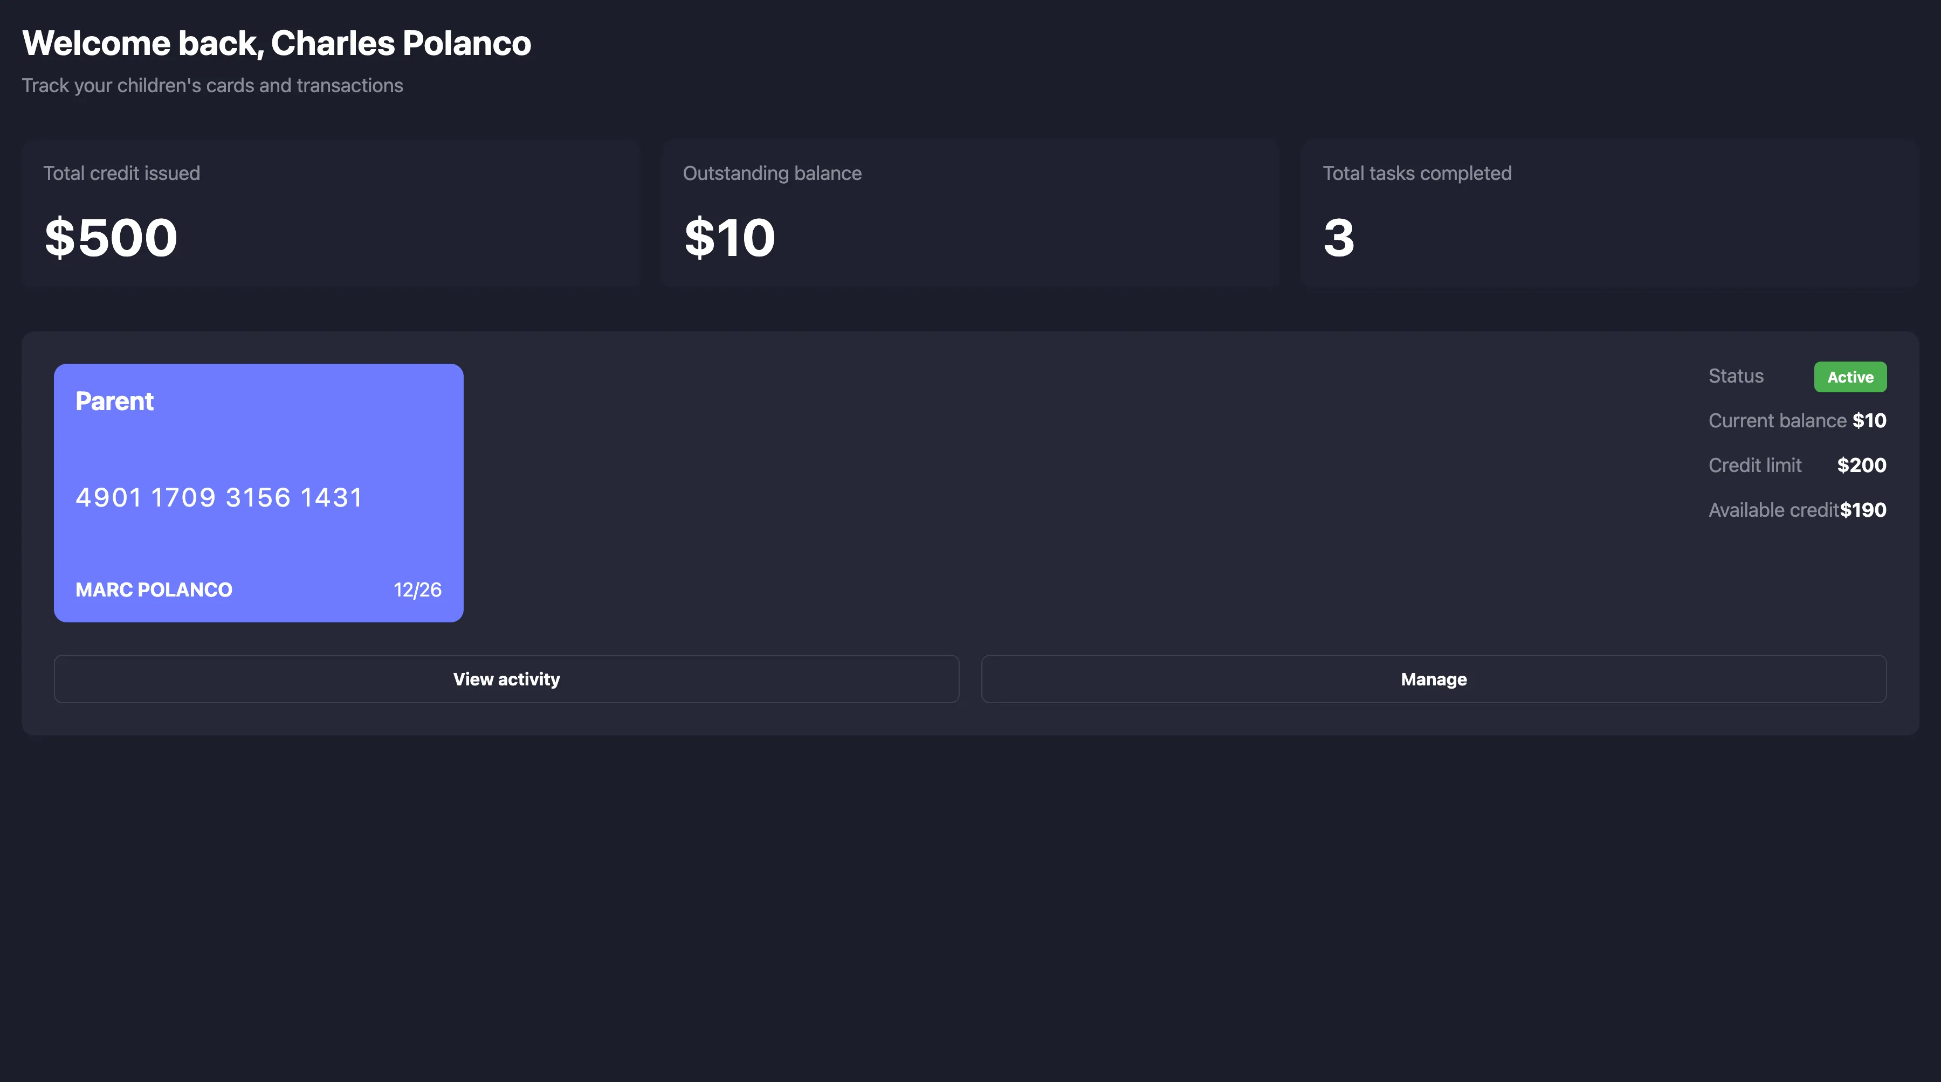The image size is (1941, 1082).
Task: Click the card number 4901 1709 3156 1431
Action: [218, 496]
